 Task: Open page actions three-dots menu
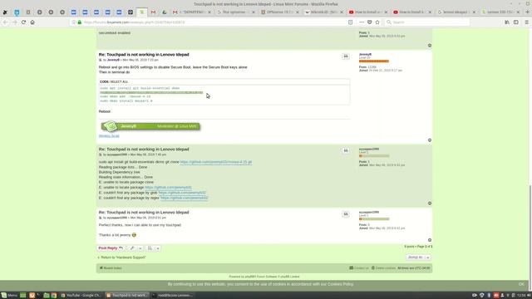(x=362, y=22)
